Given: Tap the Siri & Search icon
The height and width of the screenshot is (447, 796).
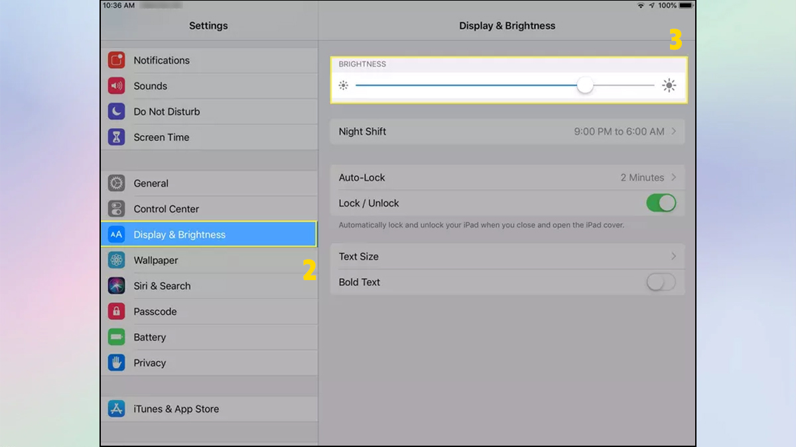Looking at the screenshot, I should point(117,286).
